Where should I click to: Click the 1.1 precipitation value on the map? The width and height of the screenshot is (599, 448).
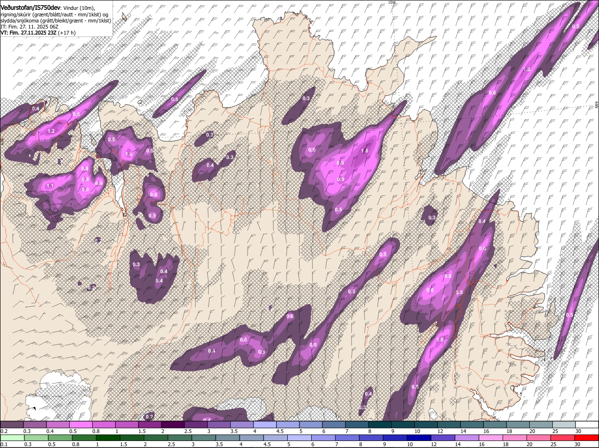tap(50, 186)
